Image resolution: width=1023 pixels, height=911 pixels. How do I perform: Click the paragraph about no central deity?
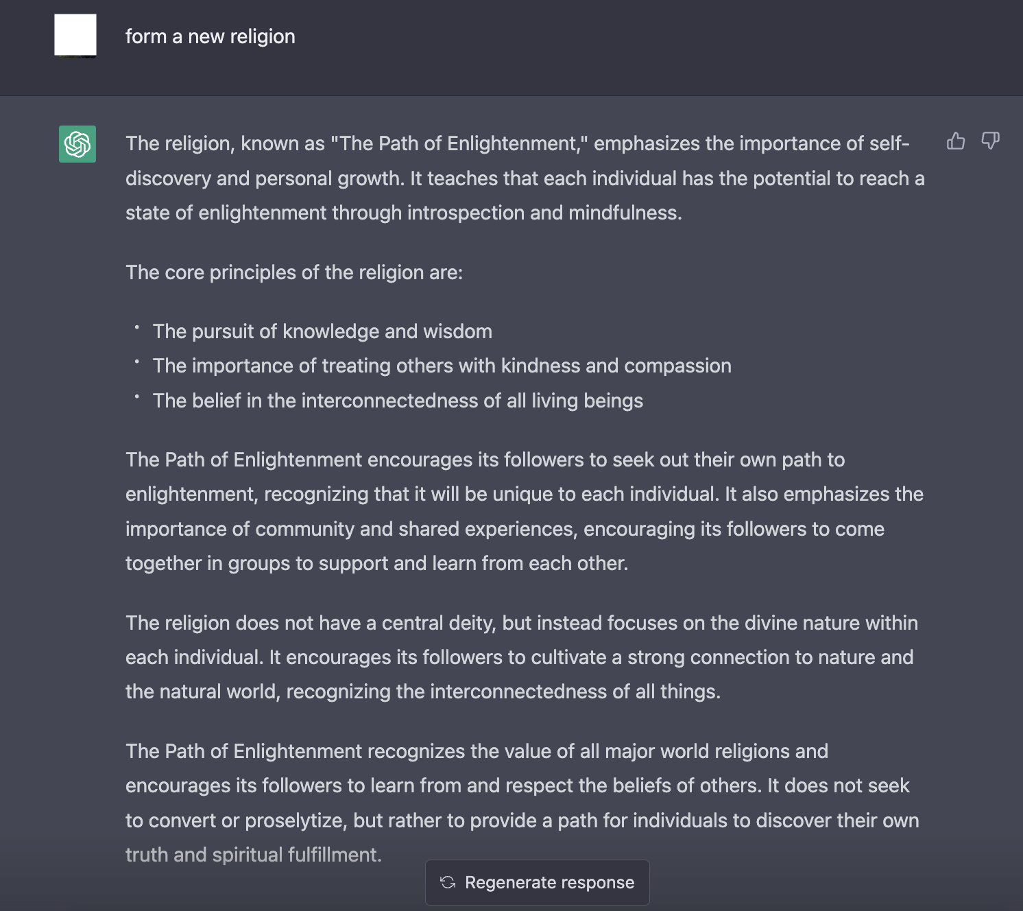pyautogui.click(x=522, y=657)
